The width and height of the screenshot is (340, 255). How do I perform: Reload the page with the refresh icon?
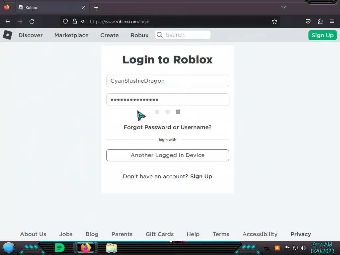click(32, 22)
